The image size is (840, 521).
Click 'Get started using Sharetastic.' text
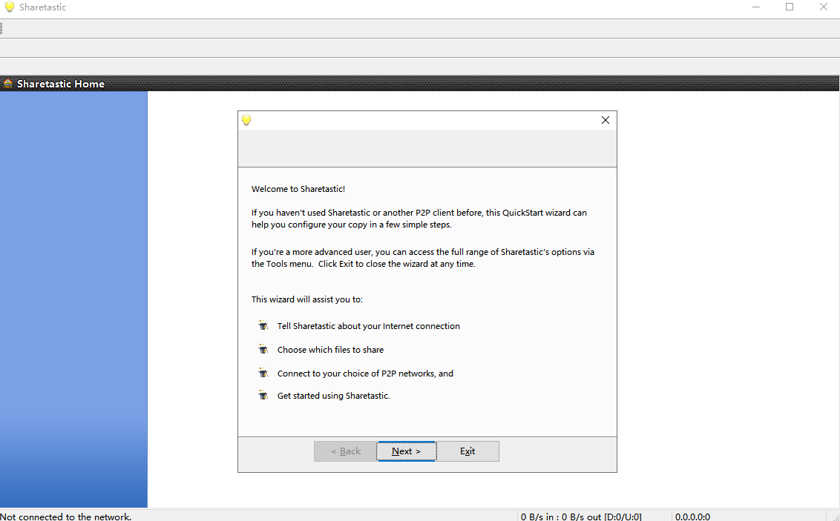tap(334, 396)
